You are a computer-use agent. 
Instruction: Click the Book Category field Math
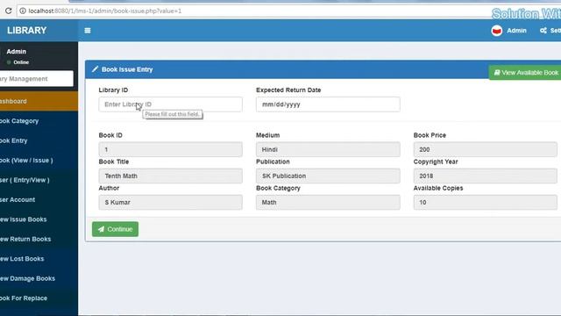[328, 203]
